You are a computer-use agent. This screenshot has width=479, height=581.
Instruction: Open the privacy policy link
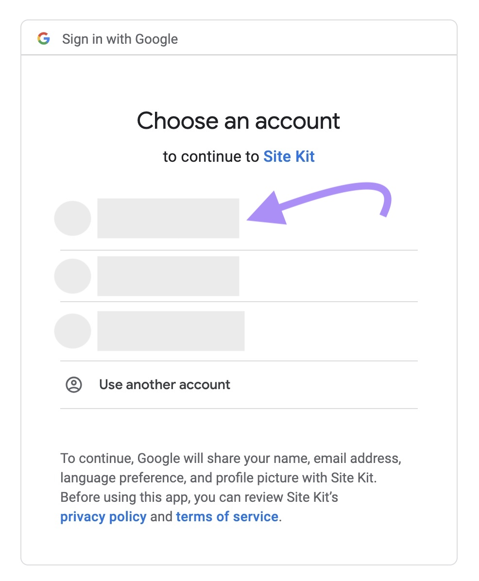103,516
